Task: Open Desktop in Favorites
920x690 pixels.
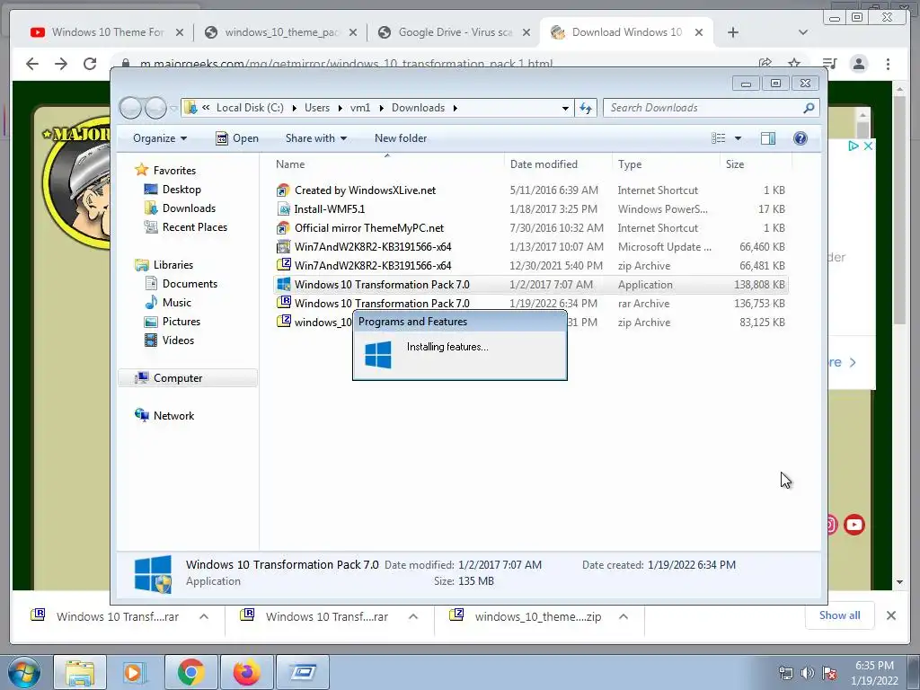Action: [x=181, y=190]
